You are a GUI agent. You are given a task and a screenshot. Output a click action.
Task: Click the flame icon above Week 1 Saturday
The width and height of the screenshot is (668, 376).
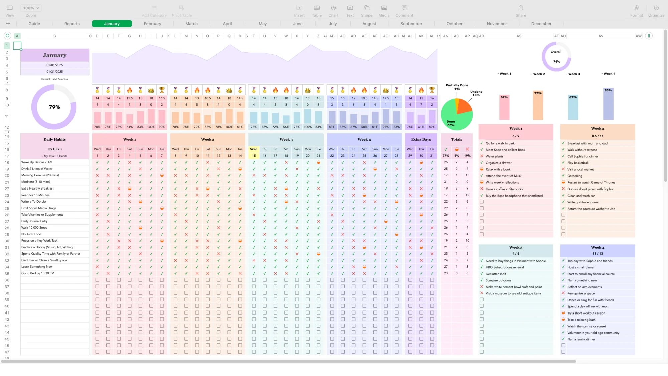pos(130,90)
